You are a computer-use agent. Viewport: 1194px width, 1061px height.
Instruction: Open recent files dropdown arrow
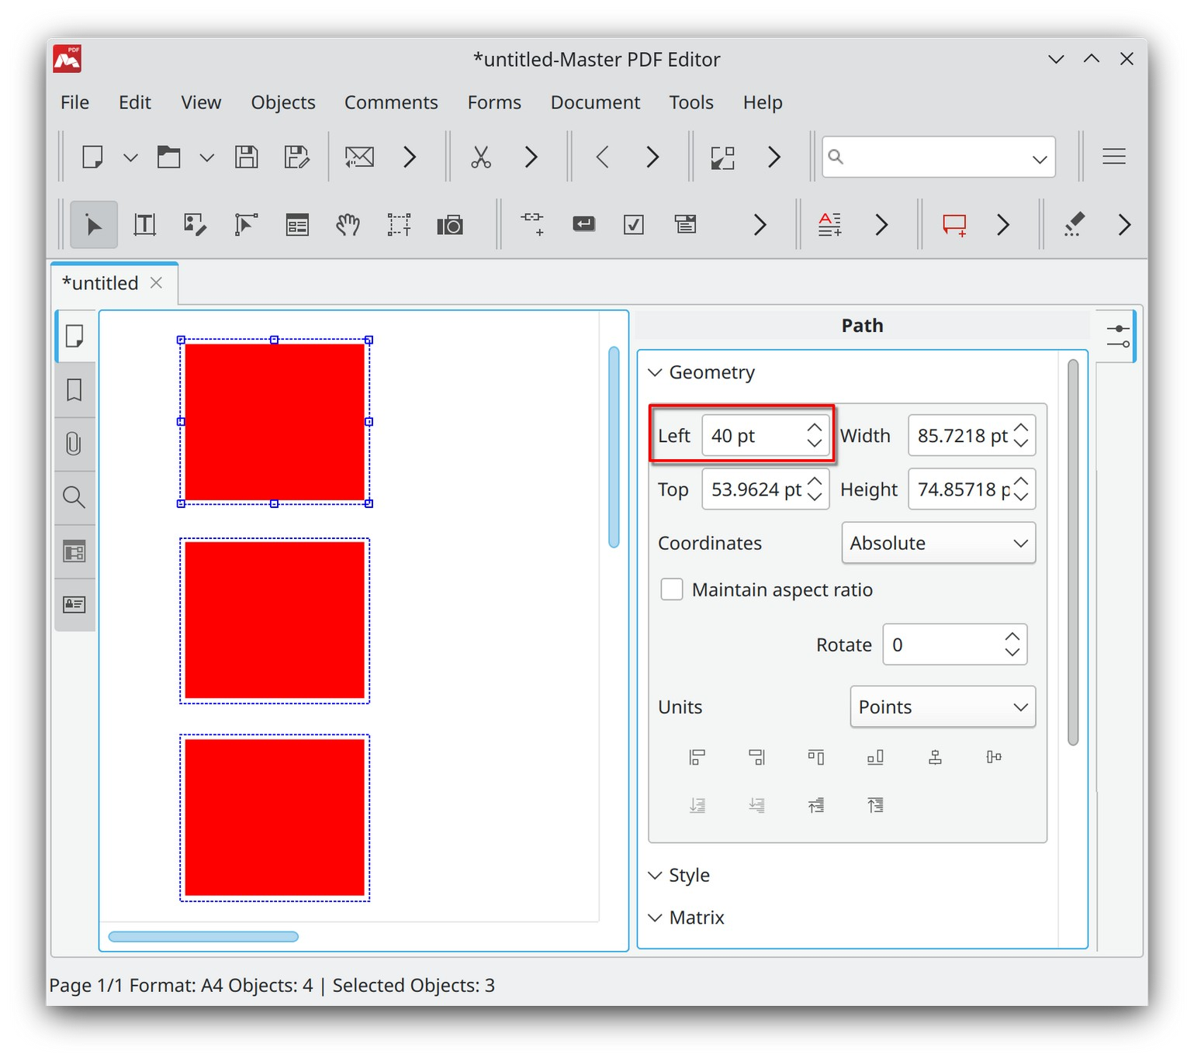[x=206, y=157]
